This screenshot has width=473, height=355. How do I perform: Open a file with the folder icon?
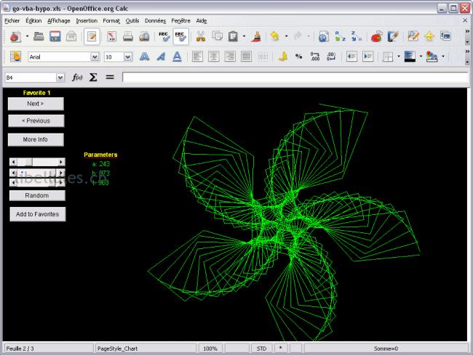click(x=39, y=36)
